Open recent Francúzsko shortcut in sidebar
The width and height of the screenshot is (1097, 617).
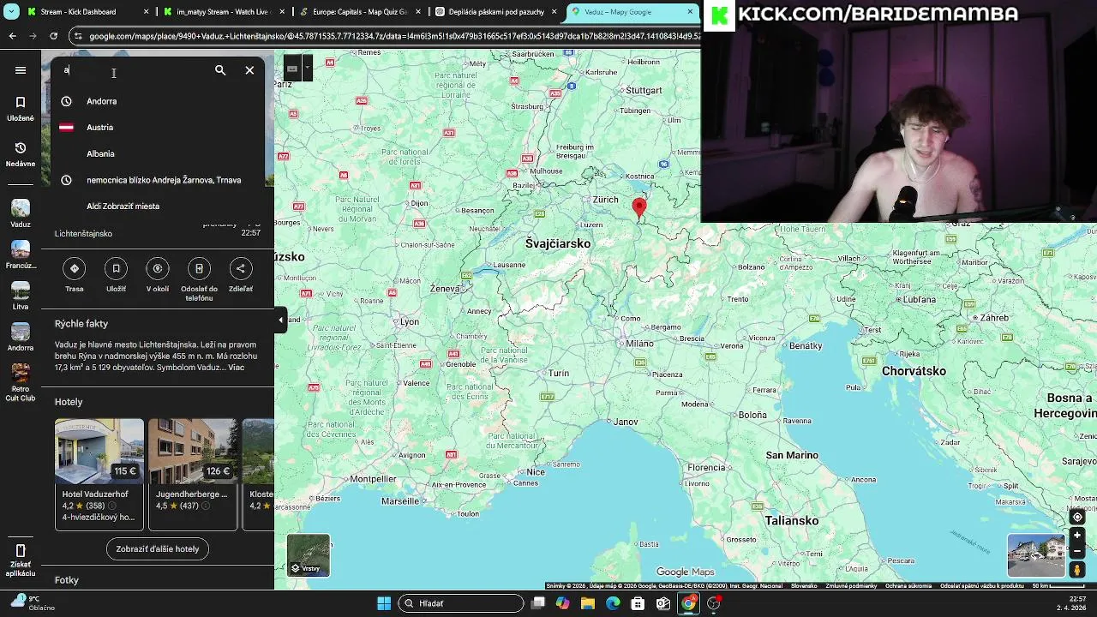pyautogui.click(x=21, y=255)
